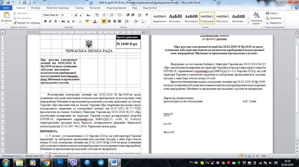Click the vertical scrollbar in document
Viewport: 299px width, 167px height.
(297, 80)
